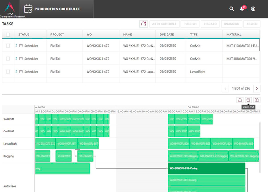Click calendar icon in LayupRight task row

(x=21, y=72)
